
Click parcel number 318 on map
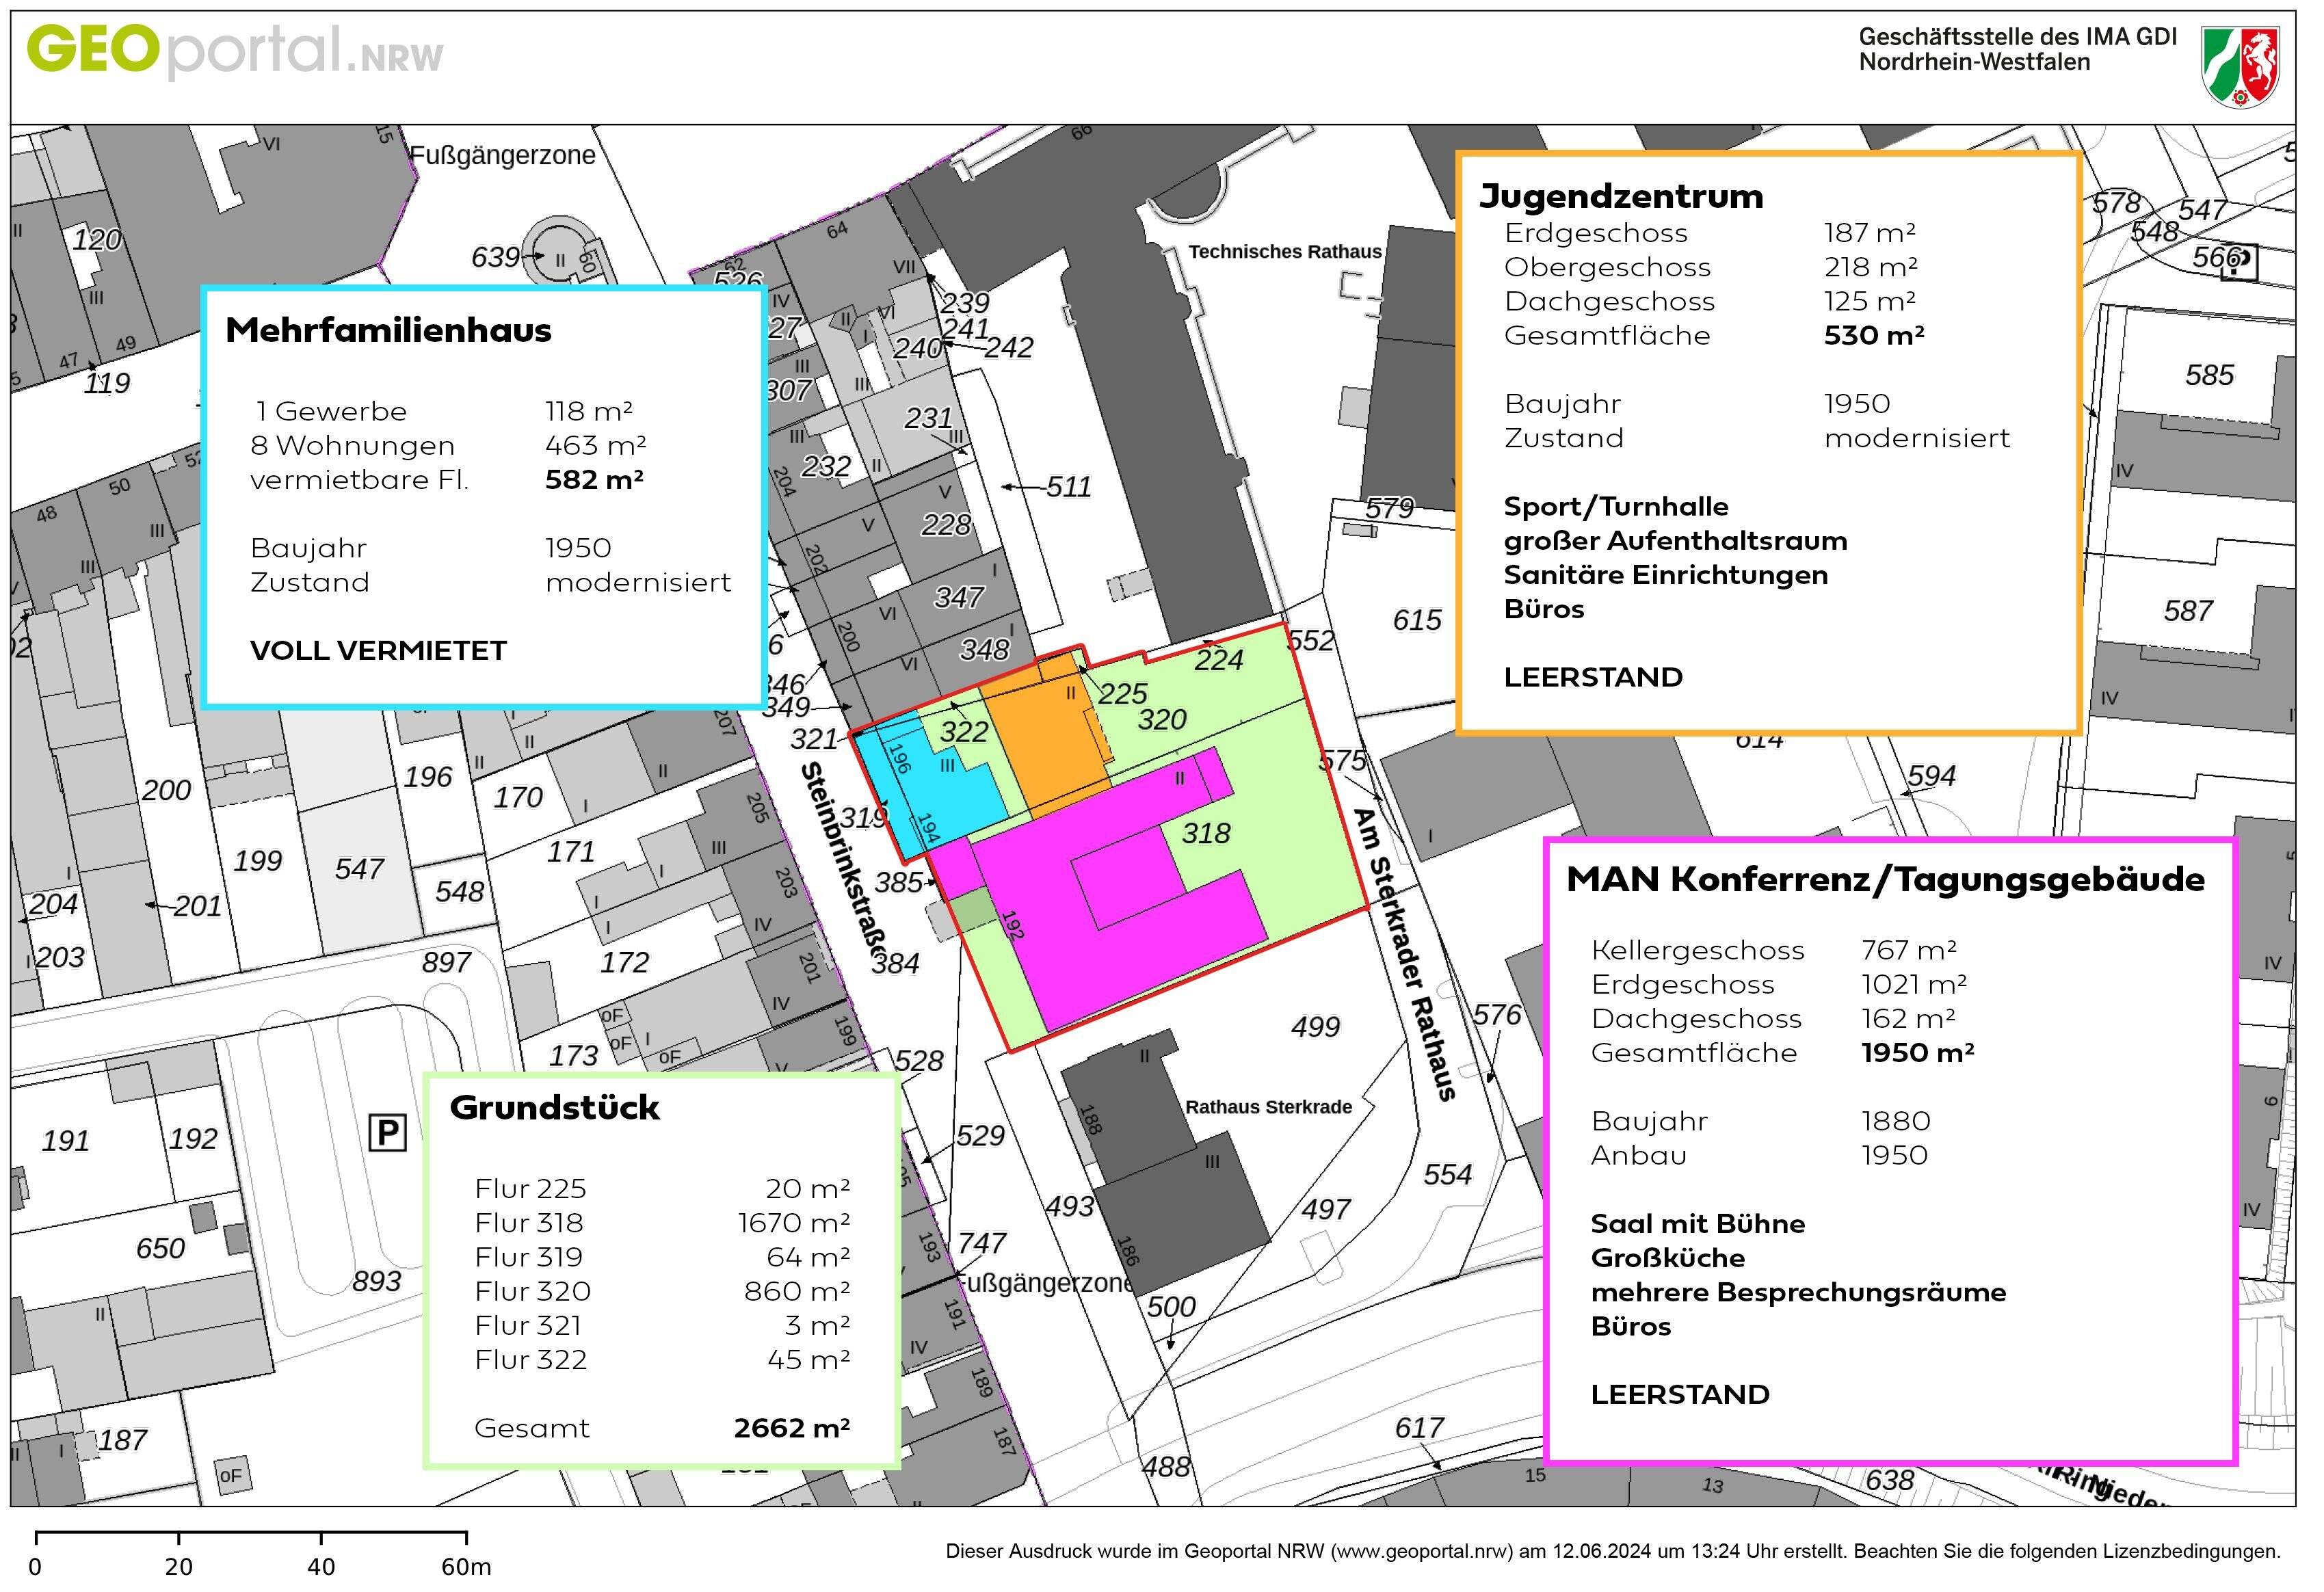(x=1206, y=833)
